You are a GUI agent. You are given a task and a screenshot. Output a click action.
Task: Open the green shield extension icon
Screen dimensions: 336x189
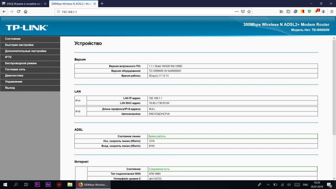pyautogui.click(x=310, y=12)
